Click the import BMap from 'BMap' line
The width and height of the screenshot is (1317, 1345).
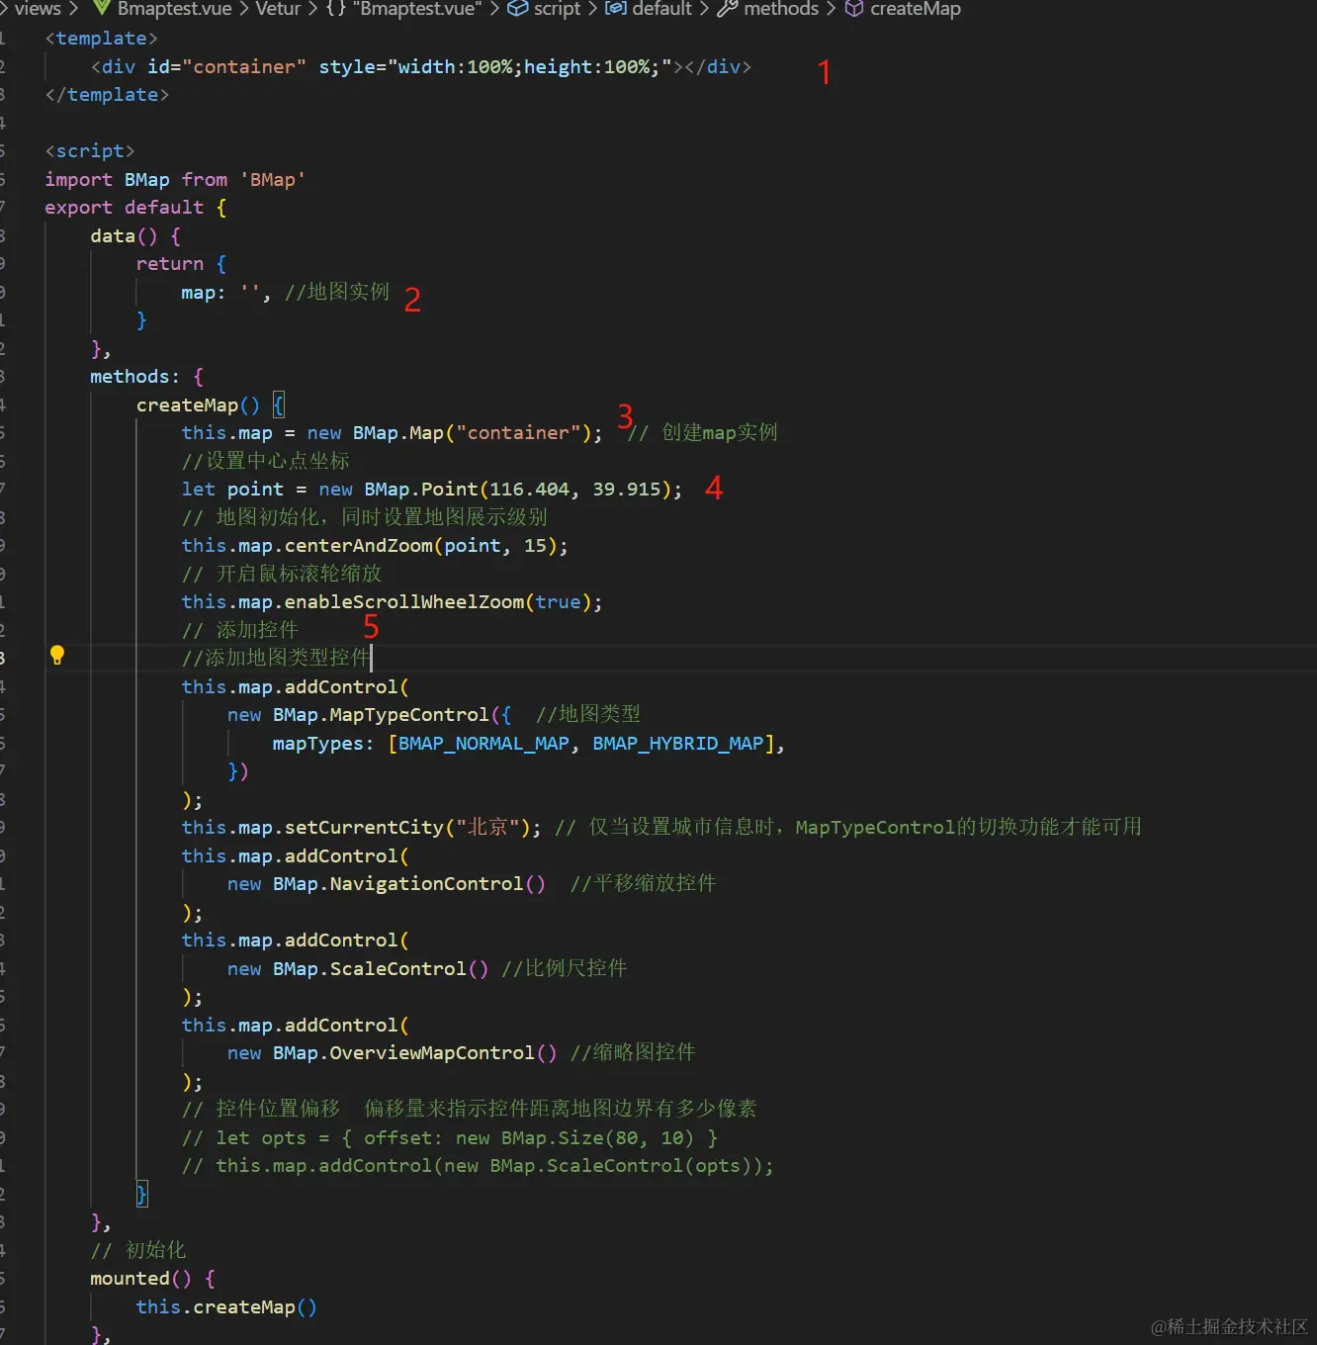[175, 180]
